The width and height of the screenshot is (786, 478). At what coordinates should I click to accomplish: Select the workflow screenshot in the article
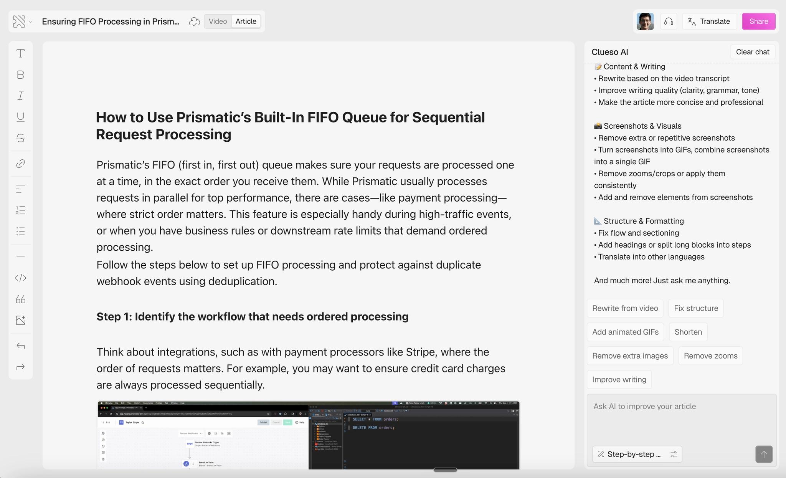click(x=308, y=435)
